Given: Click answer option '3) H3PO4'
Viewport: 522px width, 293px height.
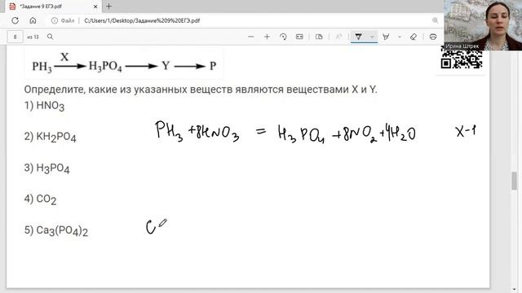Looking at the screenshot, I should [47, 168].
